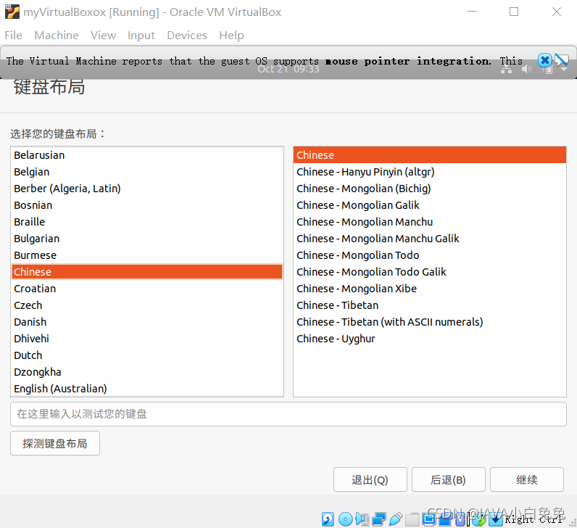Select Chinese - Mongolian Manchu variant
Image resolution: width=577 pixels, height=528 pixels.
point(430,222)
